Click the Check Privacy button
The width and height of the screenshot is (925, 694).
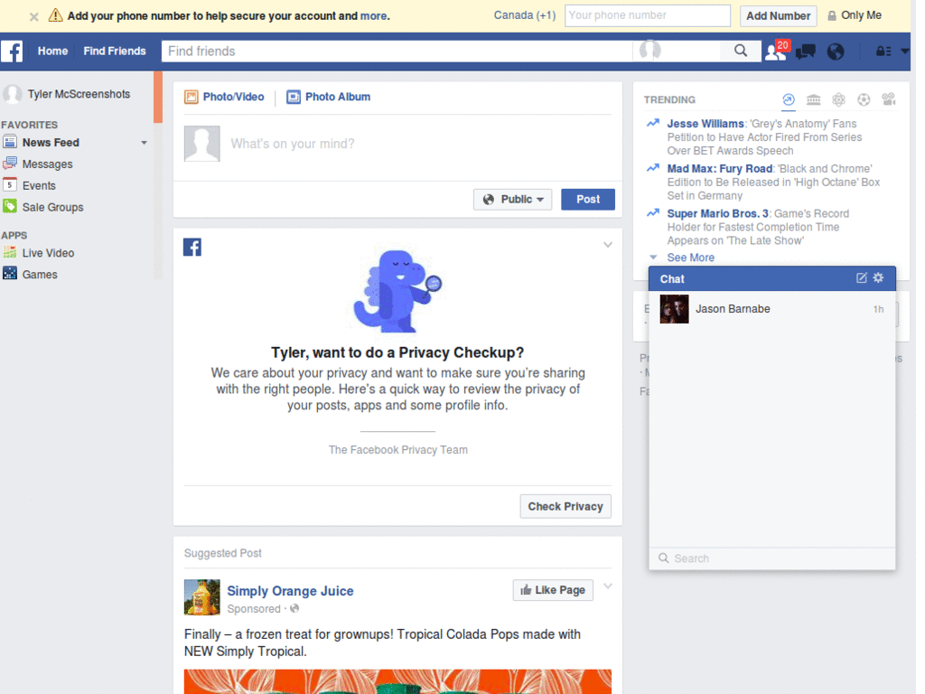565,506
